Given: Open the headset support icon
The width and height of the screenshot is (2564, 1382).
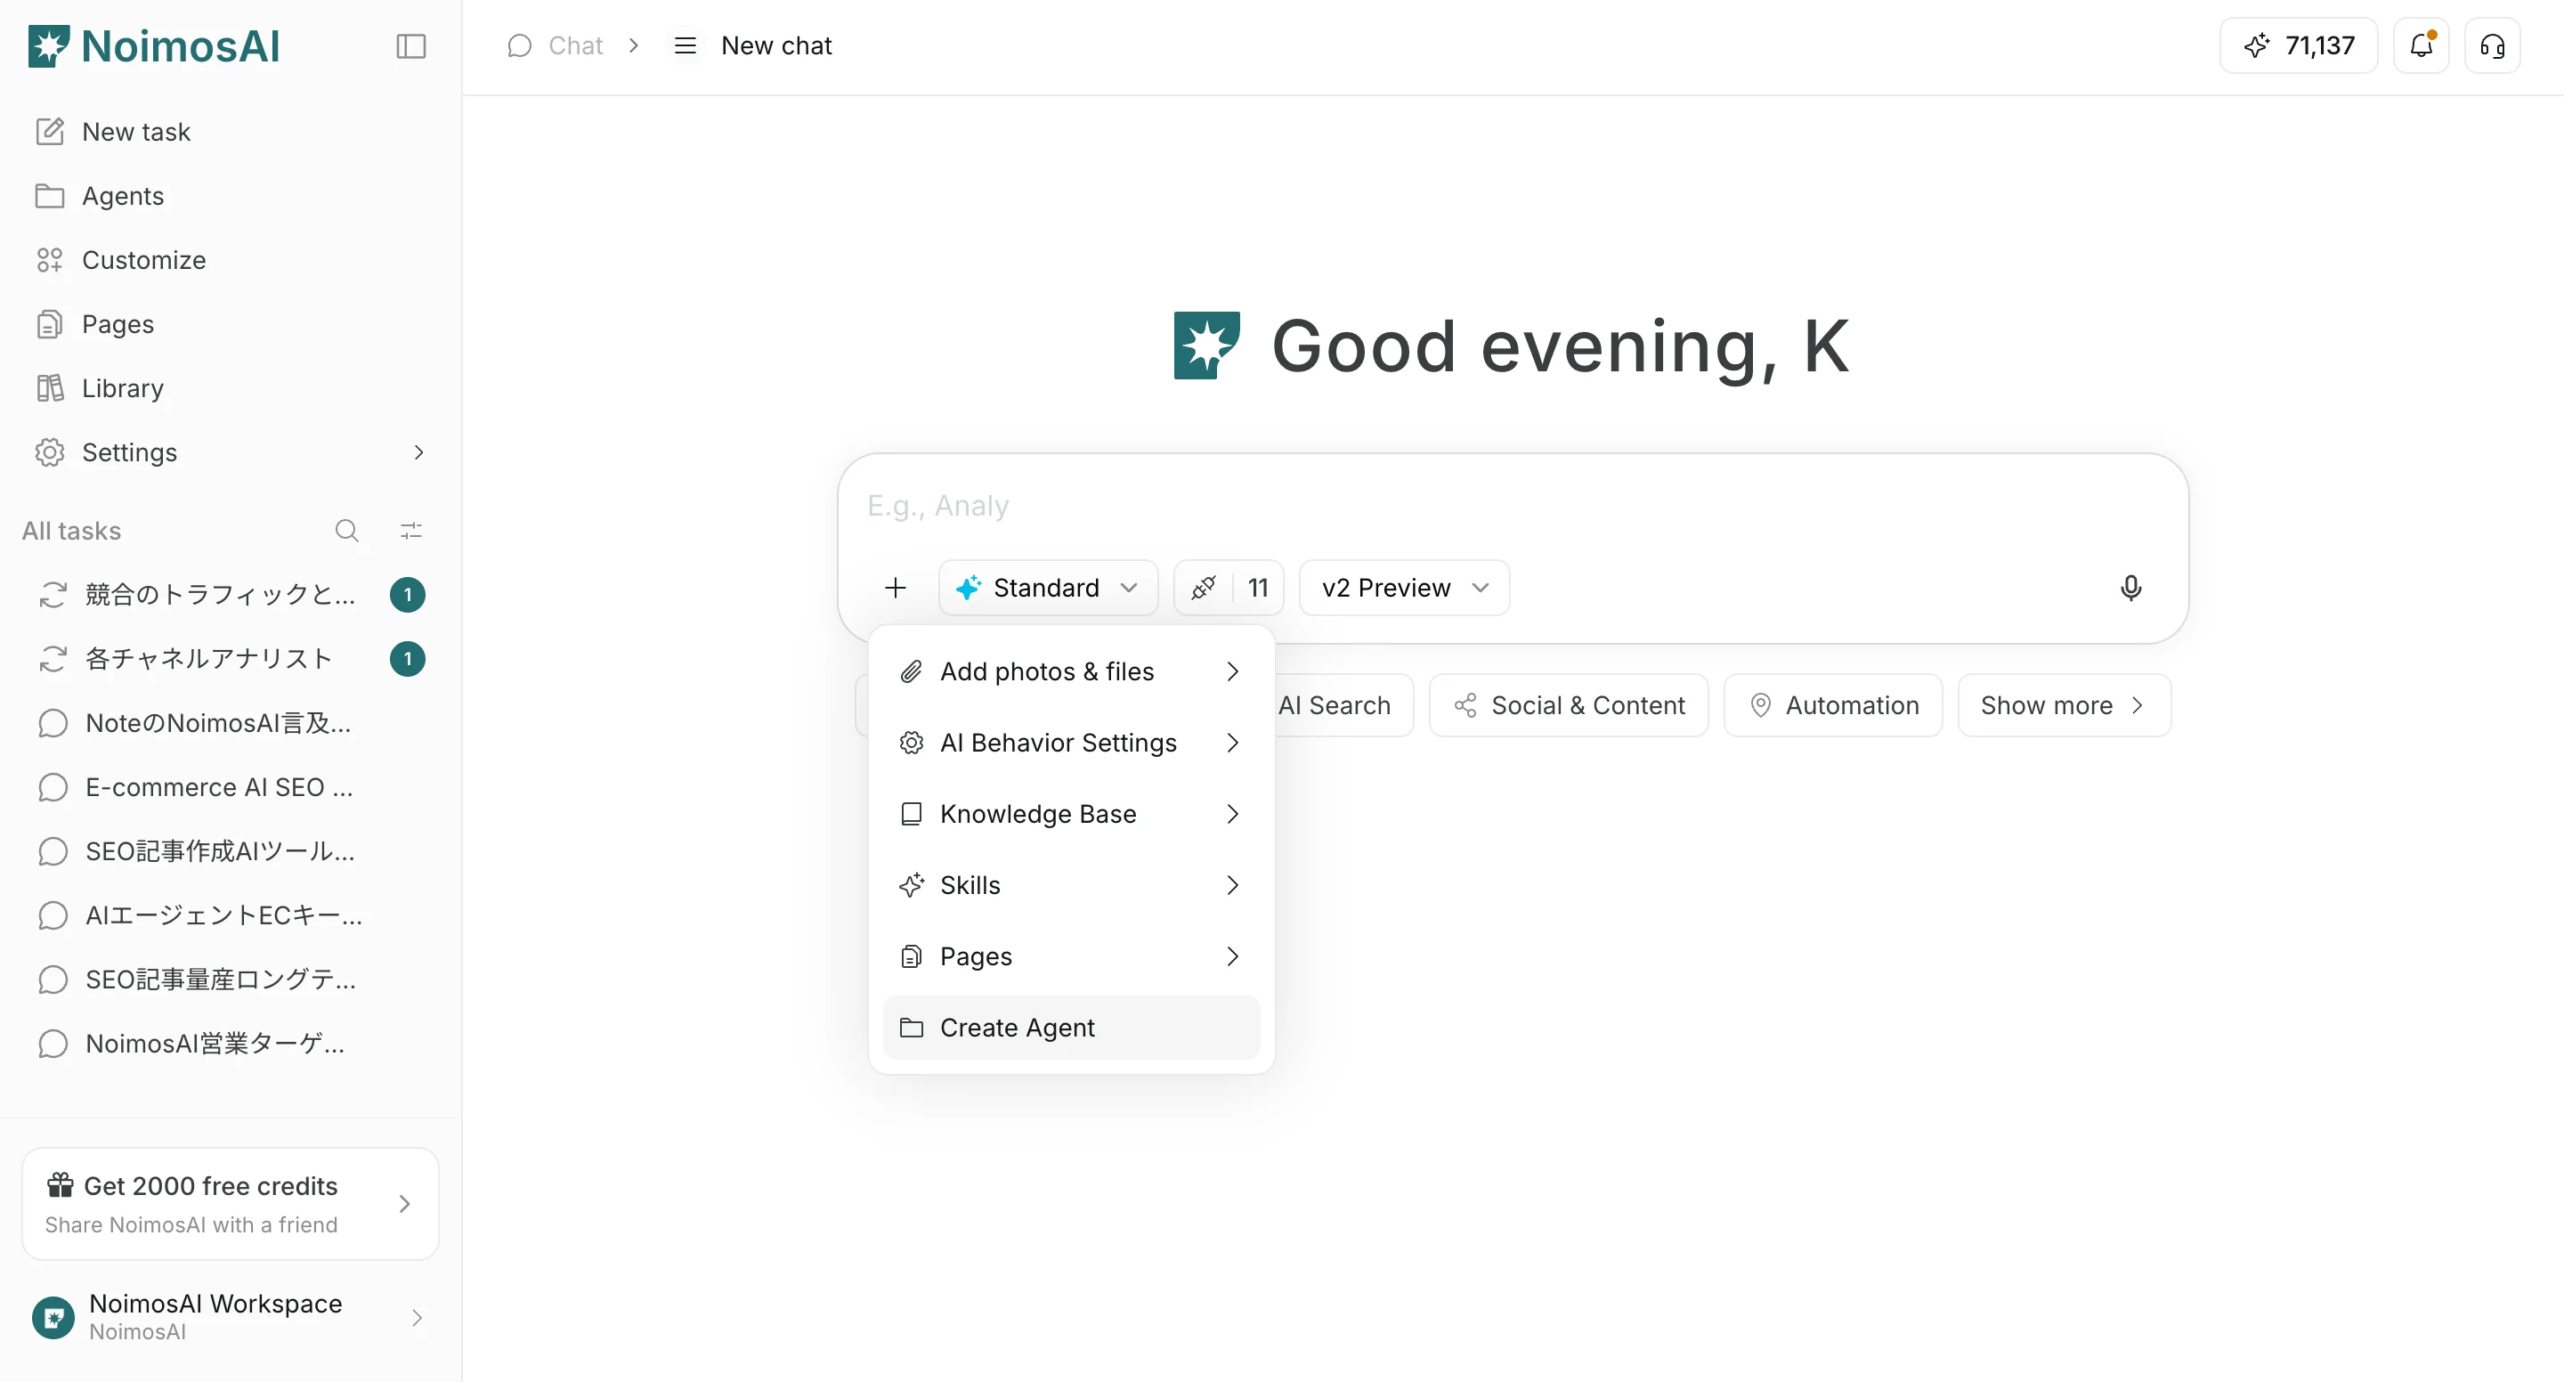Looking at the screenshot, I should tap(2493, 45).
